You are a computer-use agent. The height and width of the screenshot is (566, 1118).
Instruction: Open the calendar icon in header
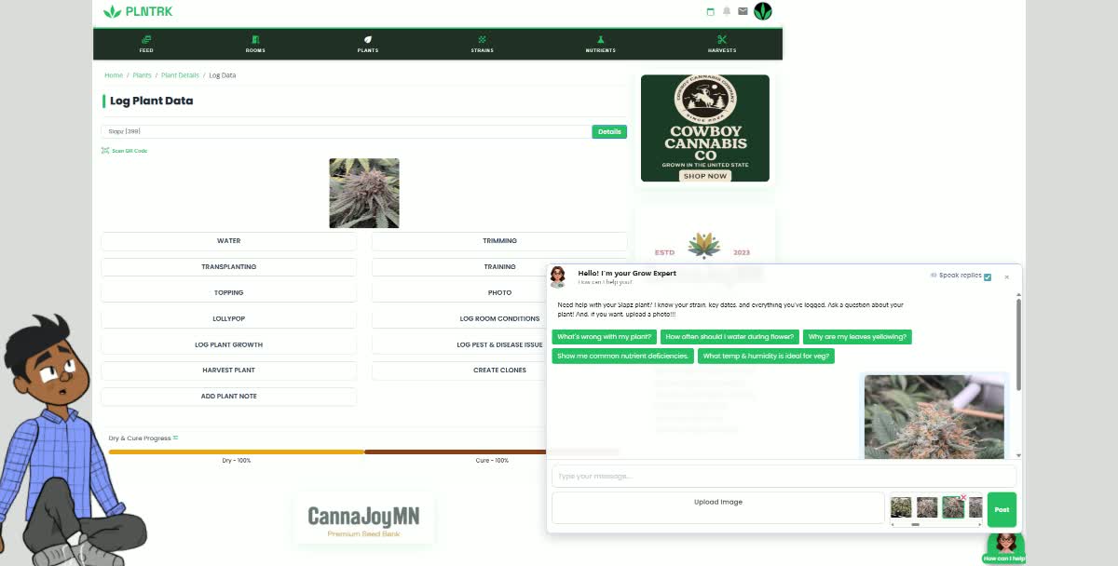coord(711,11)
